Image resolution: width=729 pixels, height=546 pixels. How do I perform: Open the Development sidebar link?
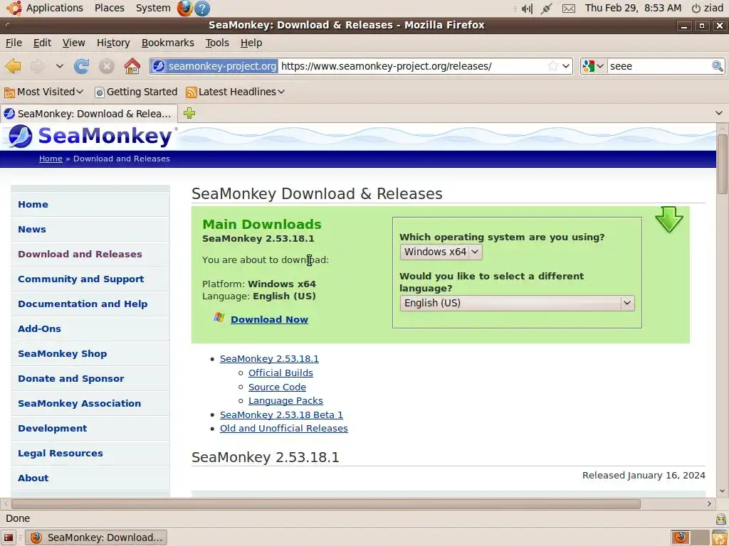53,429
